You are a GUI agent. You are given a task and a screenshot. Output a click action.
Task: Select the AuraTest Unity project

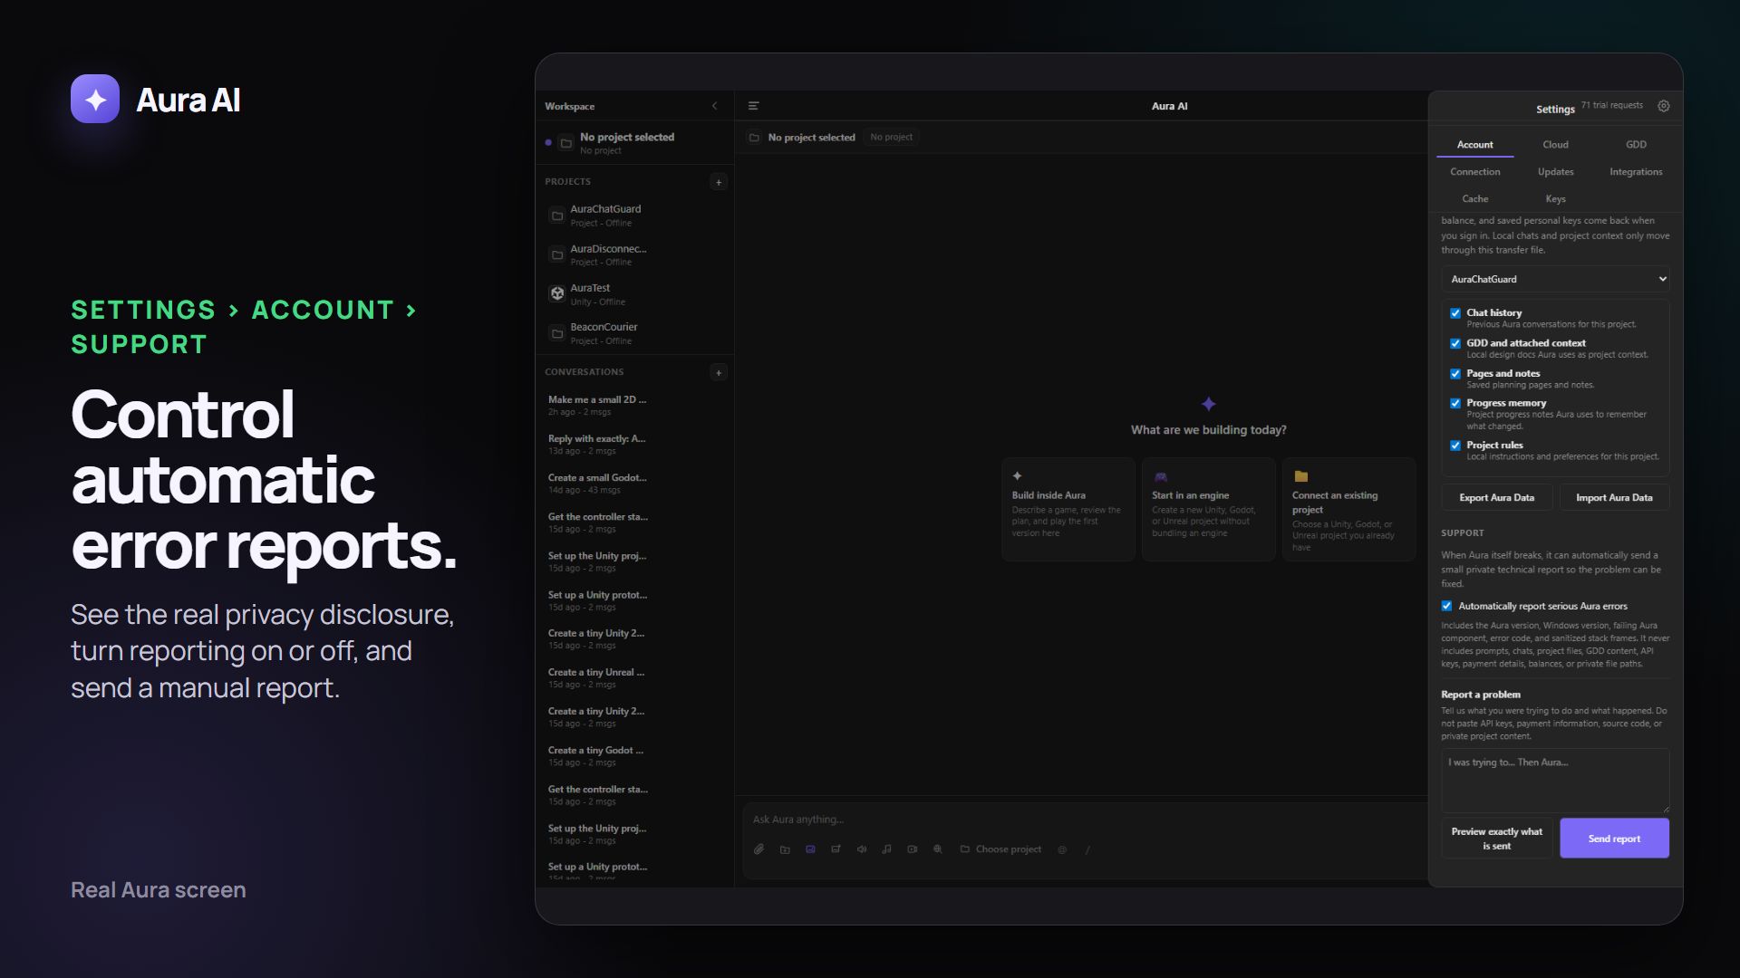click(x=634, y=294)
